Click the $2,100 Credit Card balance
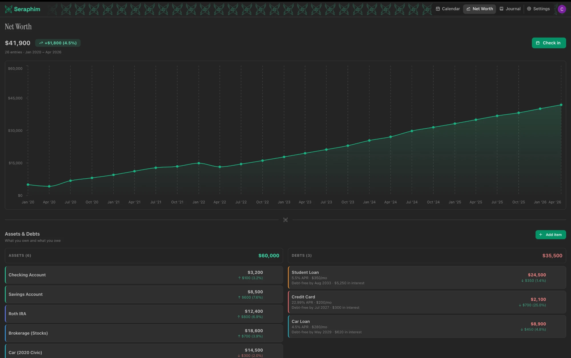The width and height of the screenshot is (571, 358). [x=538, y=300]
